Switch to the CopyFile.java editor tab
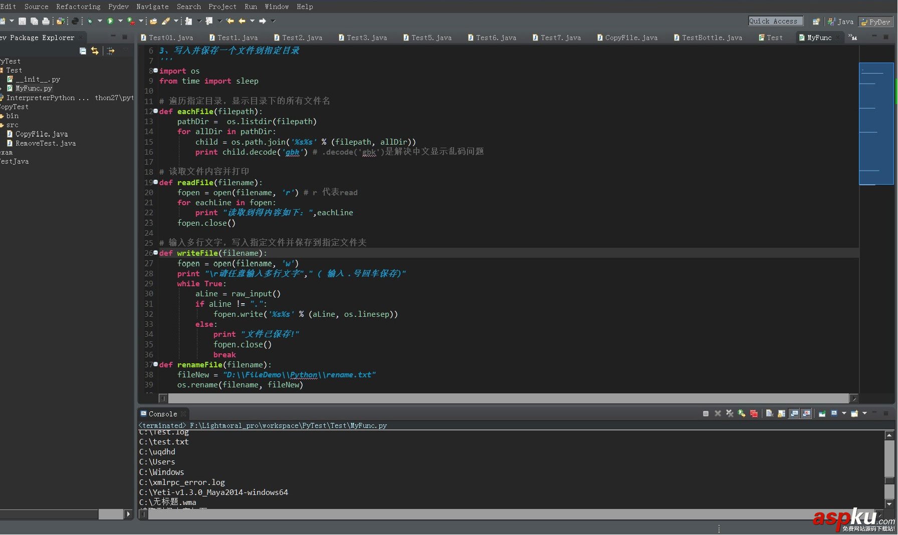This screenshot has height=535, width=898. tap(630, 38)
